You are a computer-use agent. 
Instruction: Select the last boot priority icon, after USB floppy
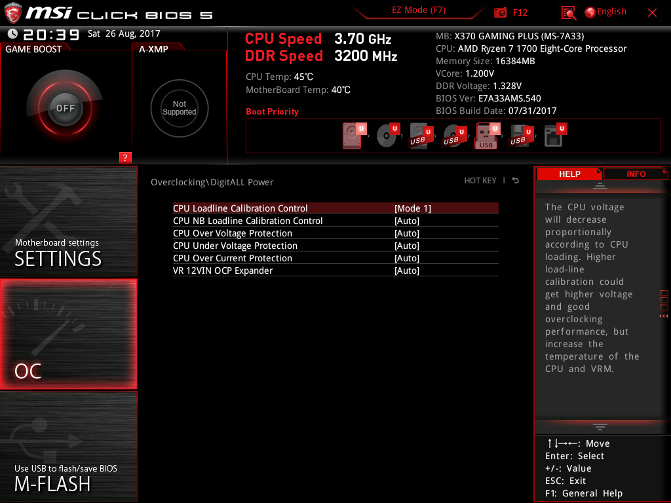tap(555, 136)
